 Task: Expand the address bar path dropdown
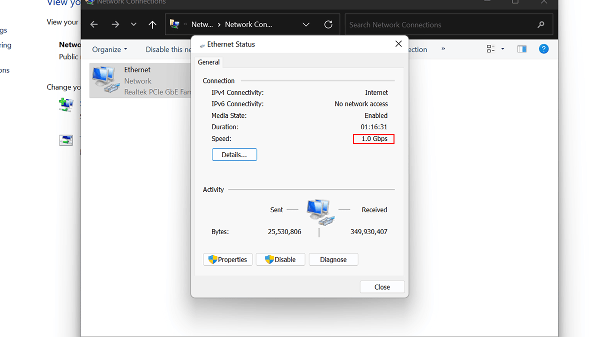pos(306,24)
